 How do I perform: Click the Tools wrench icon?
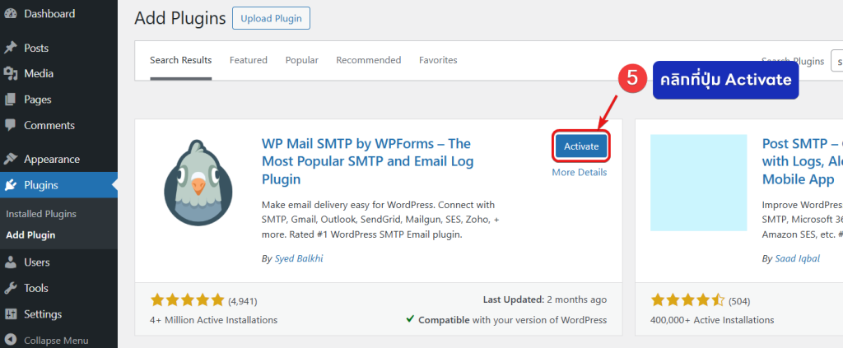coord(11,288)
